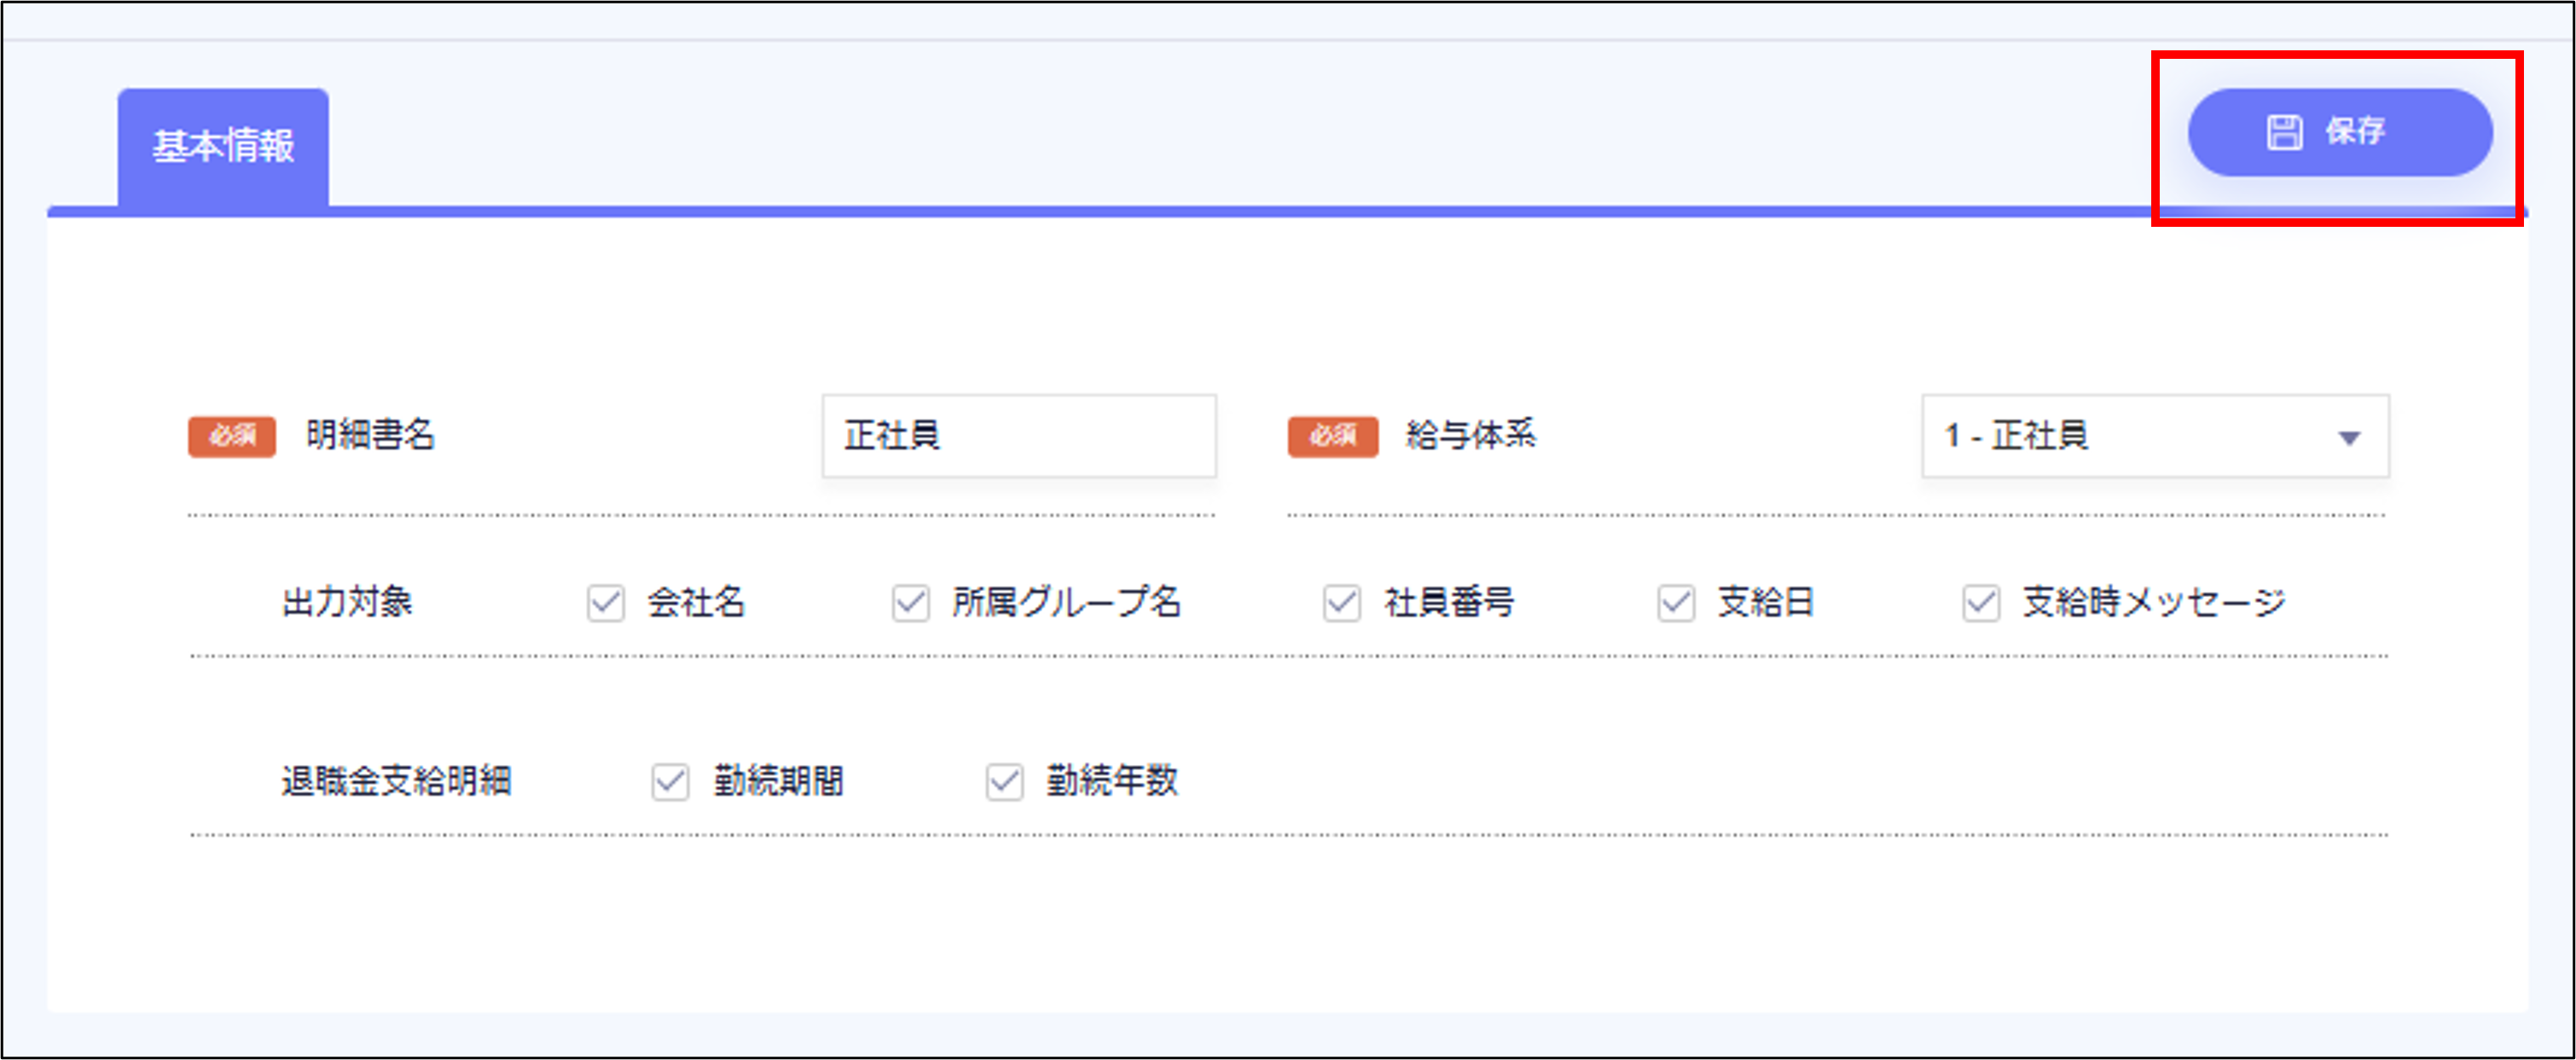The width and height of the screenshot is (2576, 1060).
Task: Switch to the 基本情報 tab
Action: click(x=223, y=147)
